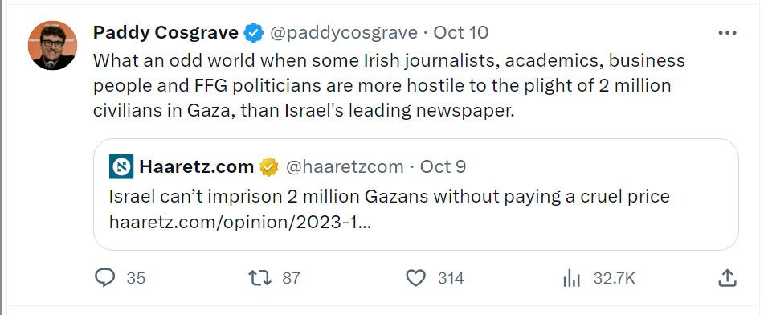The image size is (764, 315).
Task: Like the tweet with heart icon
Action: tap(415, 278)
